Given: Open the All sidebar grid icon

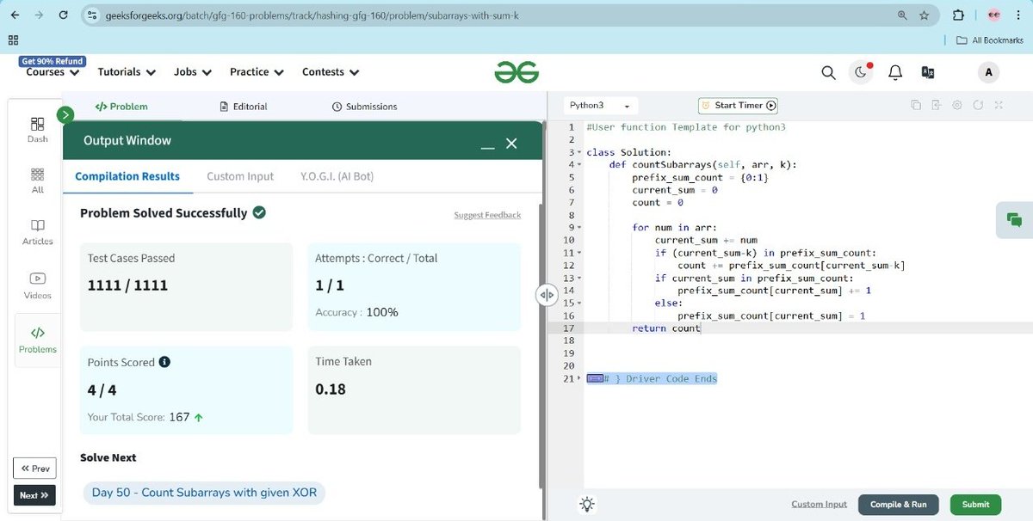Looking at the screenshot, I should click(38, 181).
